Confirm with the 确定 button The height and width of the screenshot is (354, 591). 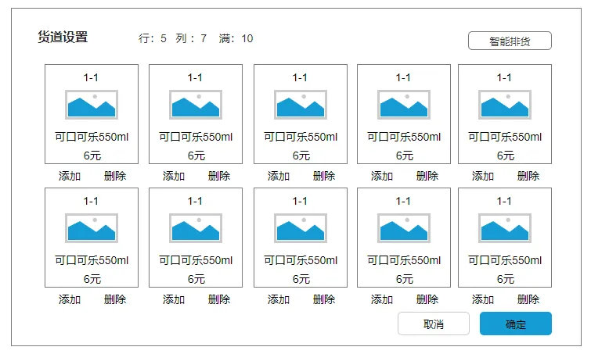(x=515, y=324)
